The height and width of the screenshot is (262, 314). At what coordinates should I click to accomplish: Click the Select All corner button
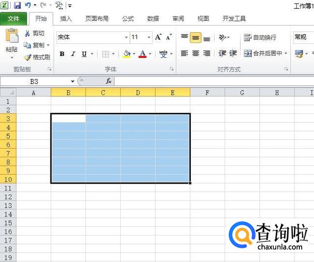(x=8, y=93)
